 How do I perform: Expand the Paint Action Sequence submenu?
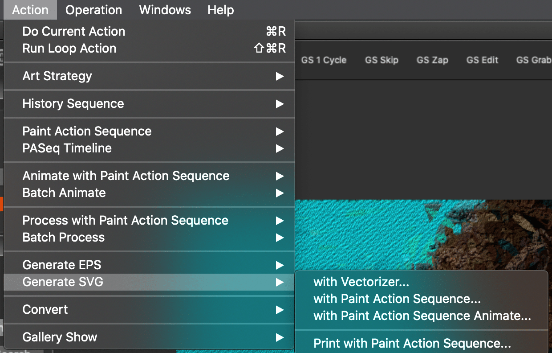[x=149, y=131]
